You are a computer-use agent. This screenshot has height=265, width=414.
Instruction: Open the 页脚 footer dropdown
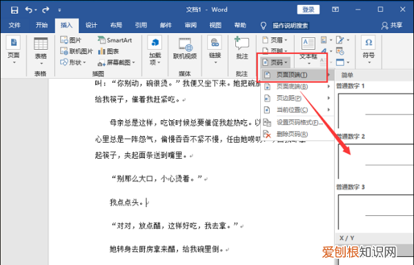click(x=275, y=50)
